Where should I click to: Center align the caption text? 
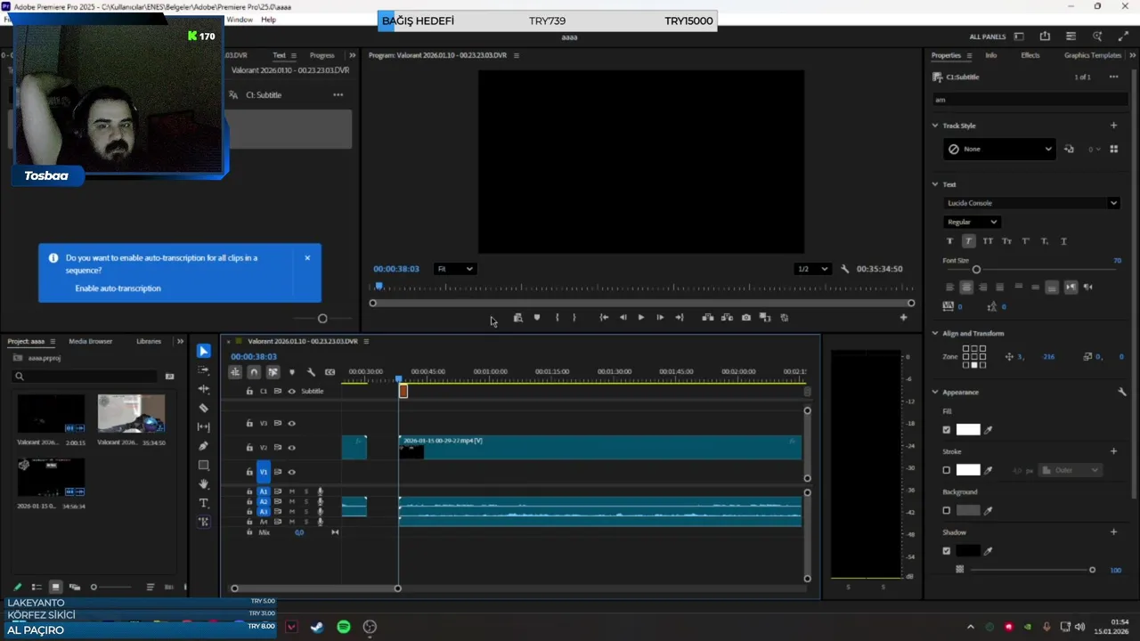[x=966, y=287]
